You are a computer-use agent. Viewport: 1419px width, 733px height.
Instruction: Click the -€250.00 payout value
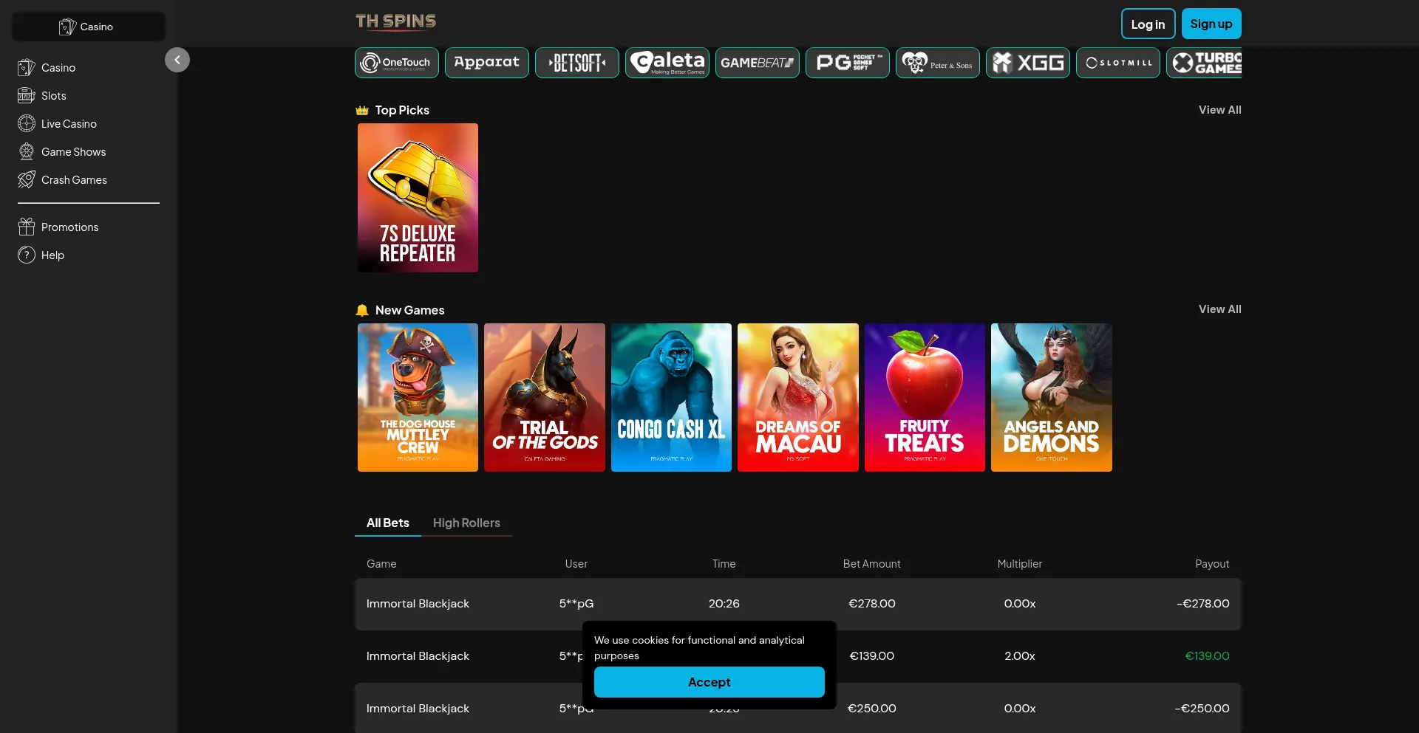1202,709
